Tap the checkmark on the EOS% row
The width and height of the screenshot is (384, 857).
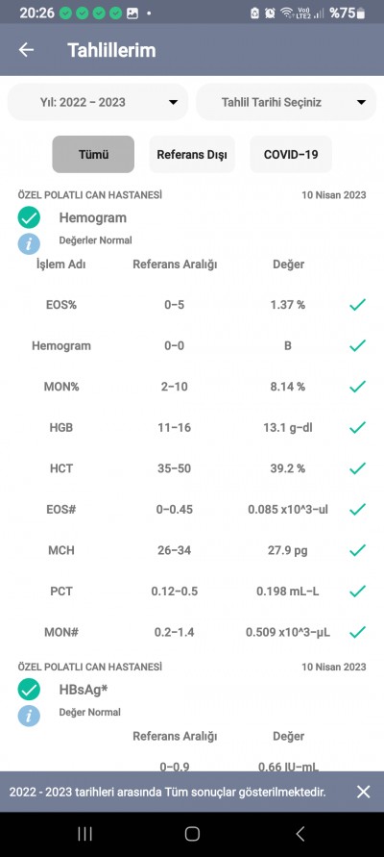pos(357,305)
